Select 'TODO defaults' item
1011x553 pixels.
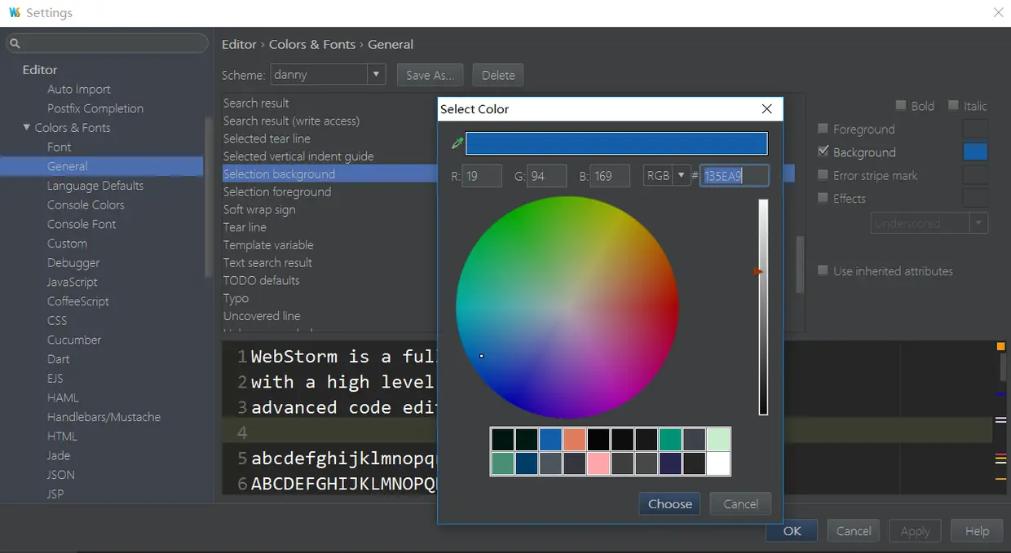261,280
